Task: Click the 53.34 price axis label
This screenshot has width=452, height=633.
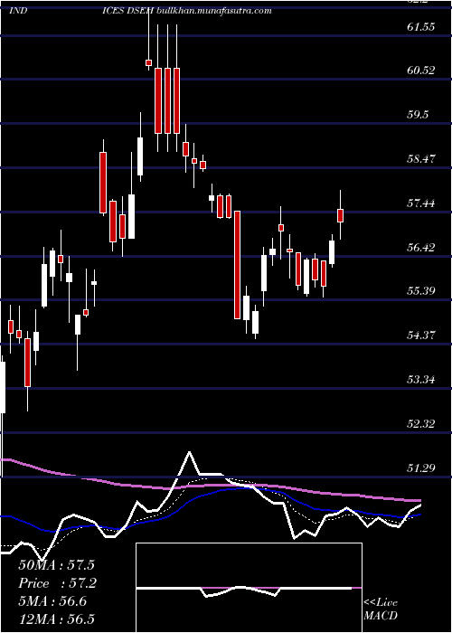Action: (421, 380)
